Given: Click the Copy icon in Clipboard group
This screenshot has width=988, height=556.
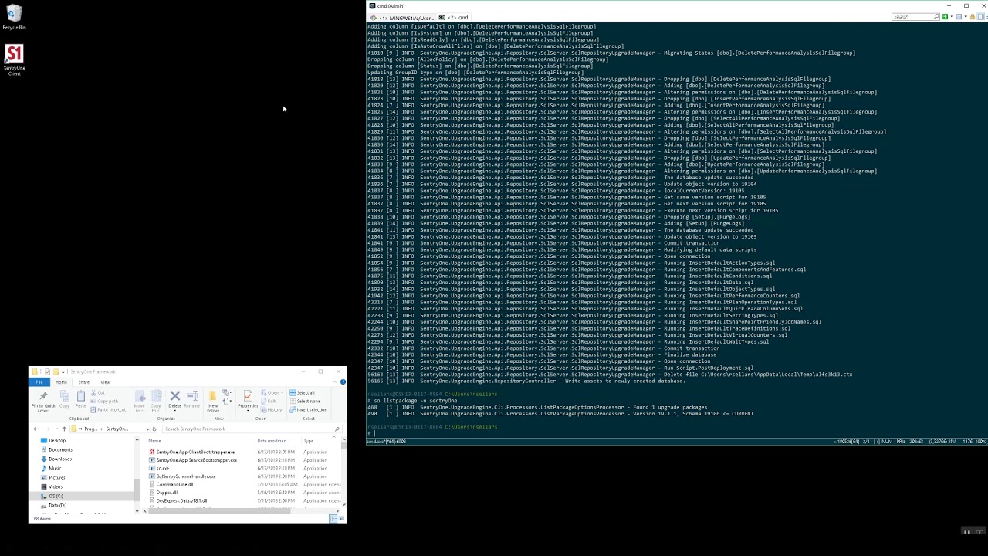Looking at the screenshot, I should point(65,396).
